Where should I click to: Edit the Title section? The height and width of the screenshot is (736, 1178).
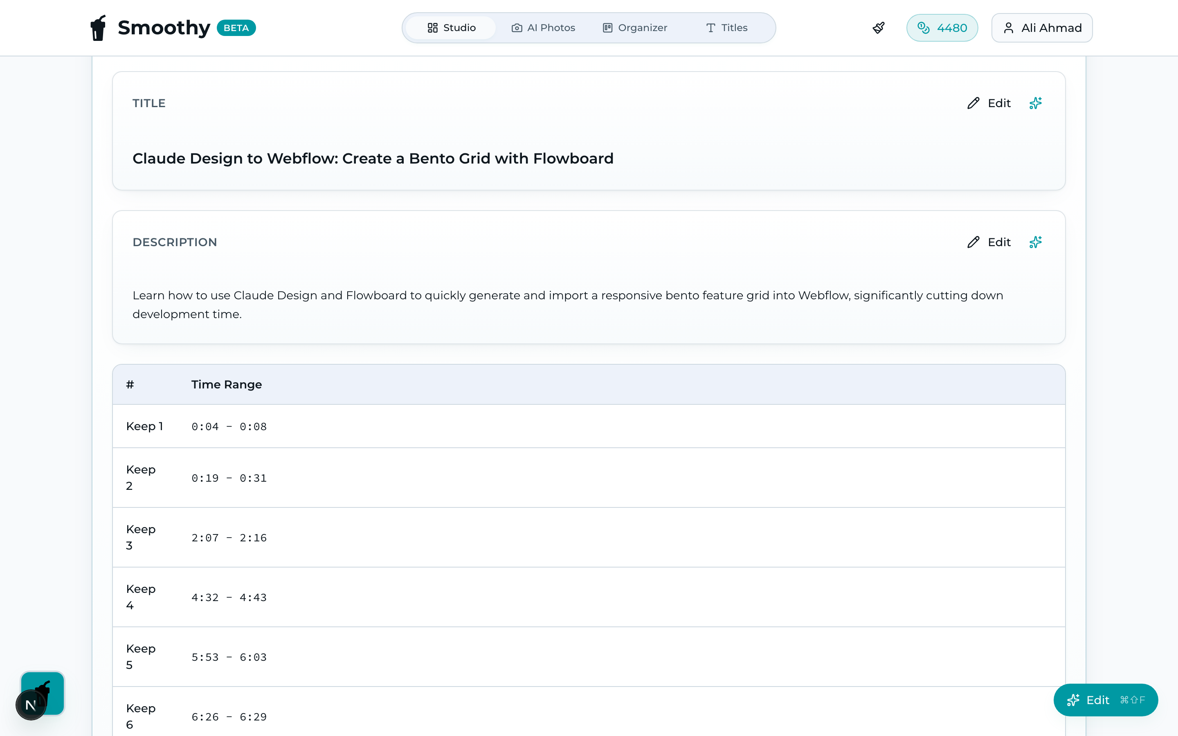pyautogui.click(x=989, y=103)
